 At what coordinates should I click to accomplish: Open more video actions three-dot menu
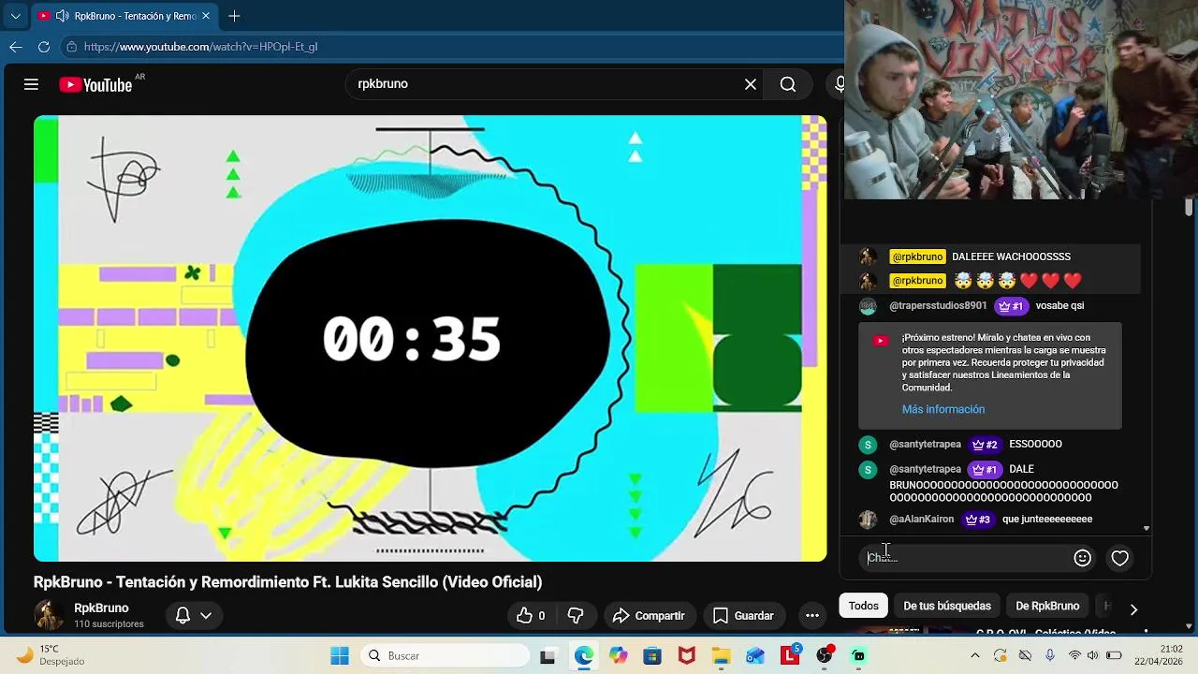tap(812, 615)
